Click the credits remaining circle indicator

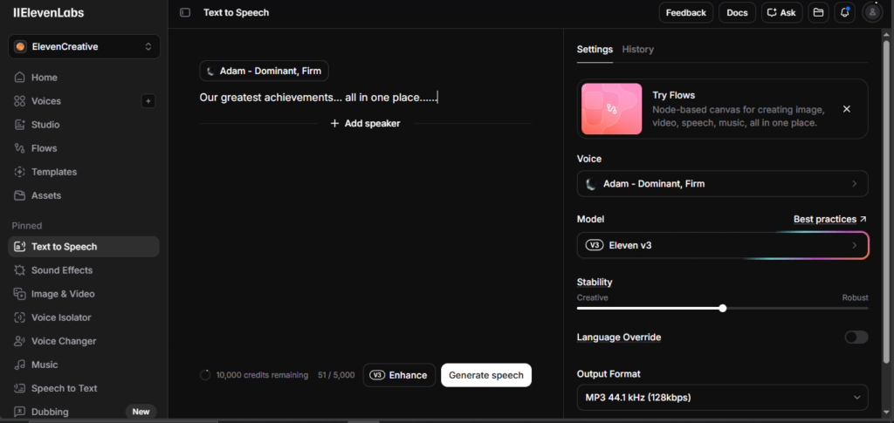205,375
